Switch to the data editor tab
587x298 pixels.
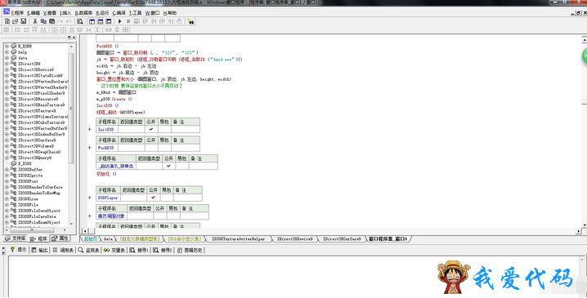click(108, 238)
